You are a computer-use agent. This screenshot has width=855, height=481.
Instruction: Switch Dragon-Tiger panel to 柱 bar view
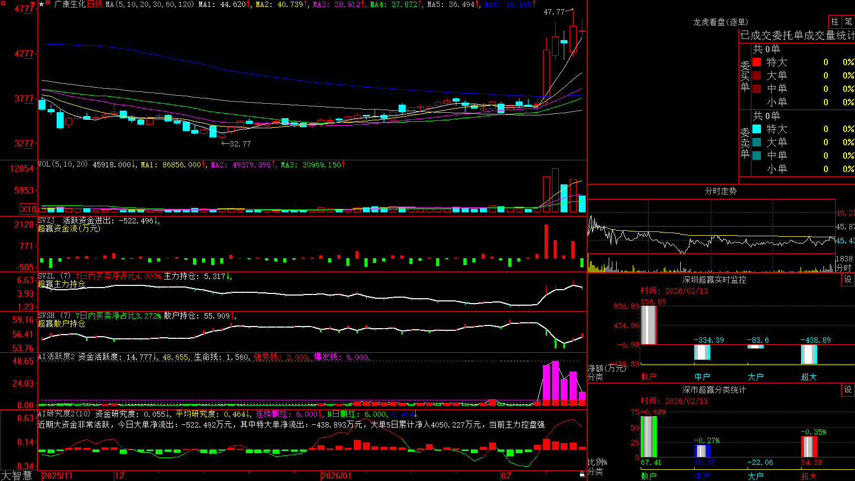pyautogui.click(x=835, y=22)
